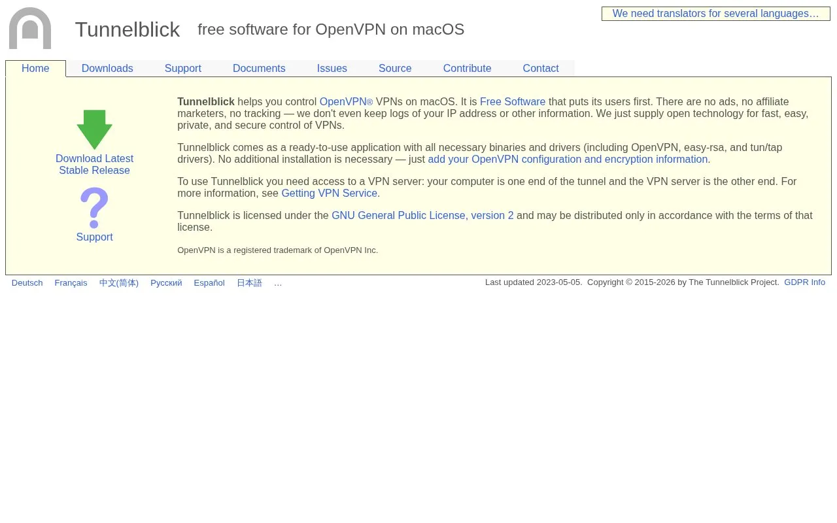The height and width of the screenshot is (523, 837).
Task: Switch language to Español
Action: point(209,283)
